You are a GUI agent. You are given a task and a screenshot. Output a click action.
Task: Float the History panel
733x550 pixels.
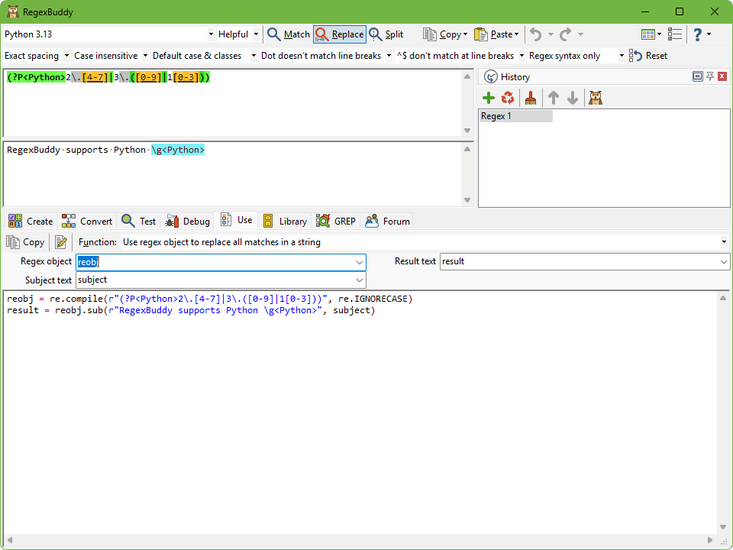pyautogui.click(x=697, y=76)
